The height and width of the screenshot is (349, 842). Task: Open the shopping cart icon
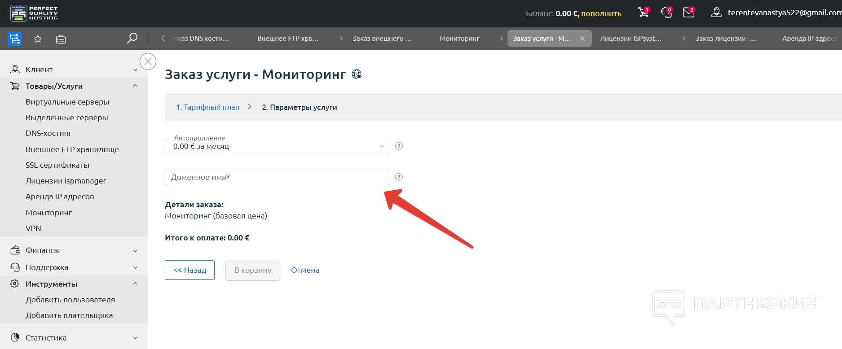point(644,12)
